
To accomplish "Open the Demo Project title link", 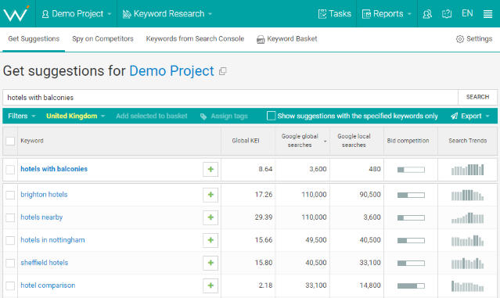I will pos(171,70).
